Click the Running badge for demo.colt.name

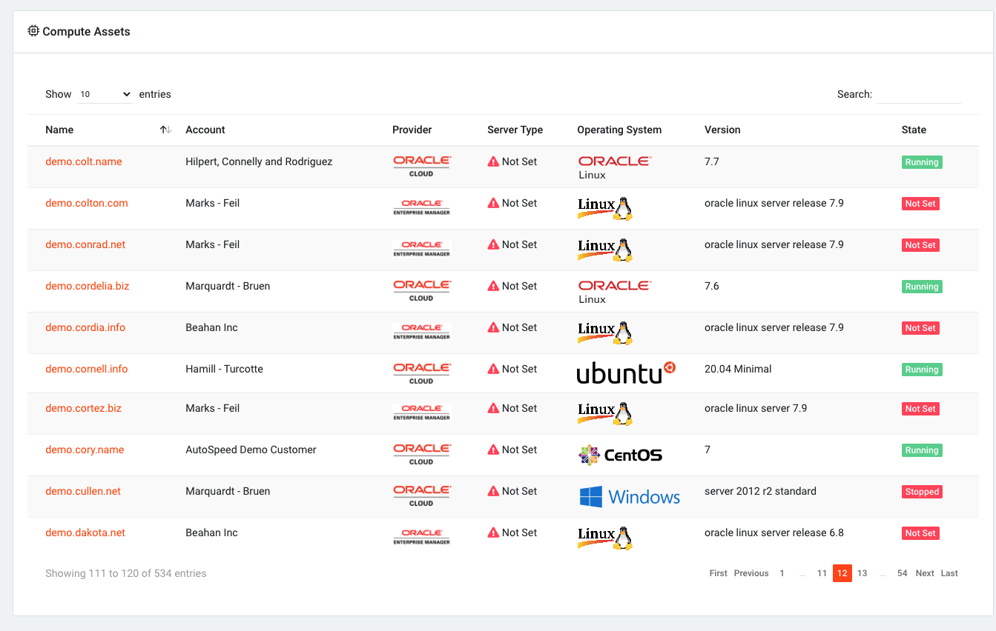[x=922, y=162]
